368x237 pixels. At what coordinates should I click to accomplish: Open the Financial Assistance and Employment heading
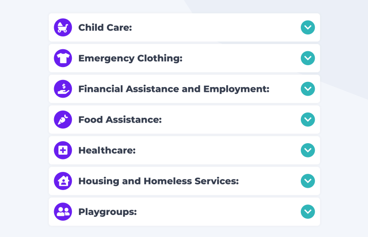click(174, 90)
